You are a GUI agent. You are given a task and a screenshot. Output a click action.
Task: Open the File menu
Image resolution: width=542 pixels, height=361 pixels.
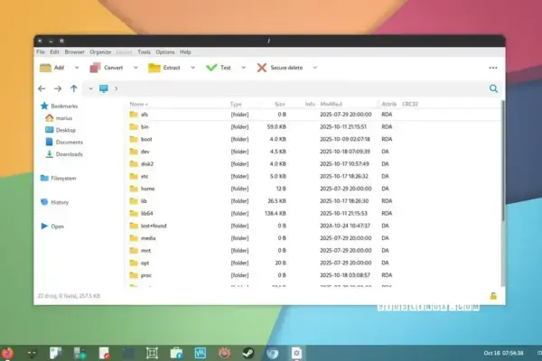[41, 52]
